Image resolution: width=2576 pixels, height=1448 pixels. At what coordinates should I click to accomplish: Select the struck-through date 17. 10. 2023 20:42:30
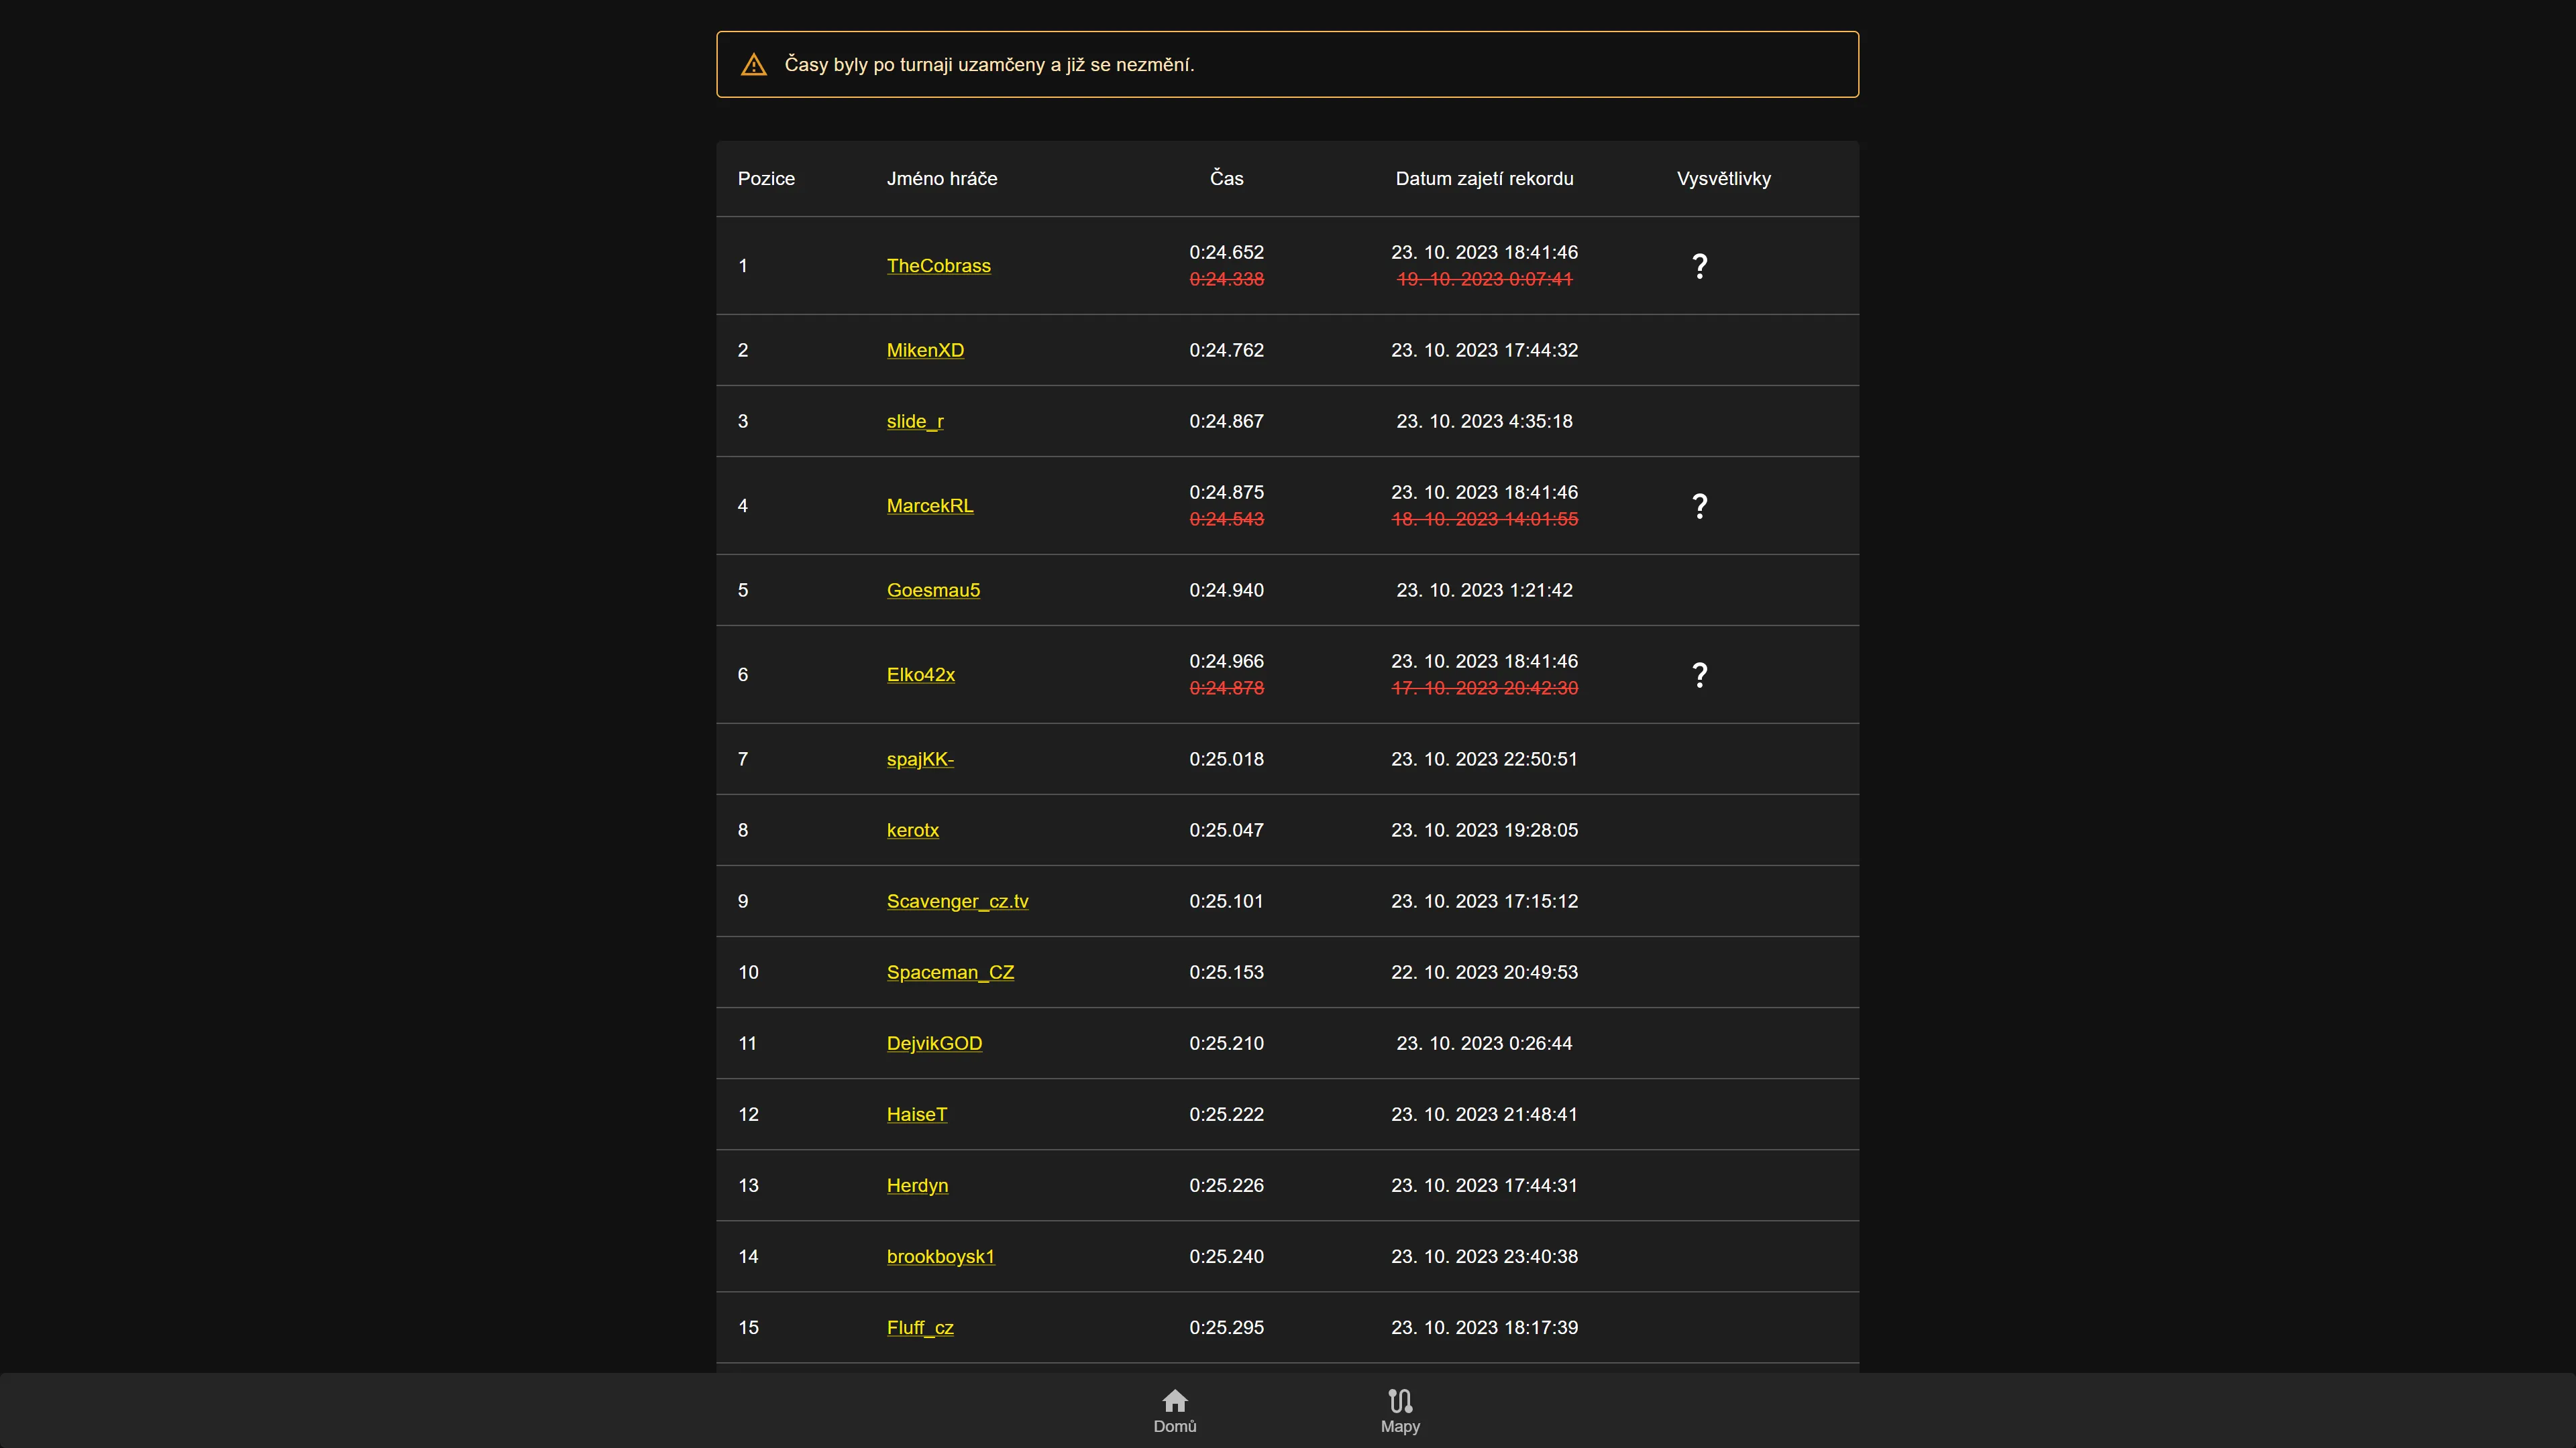1484,688
